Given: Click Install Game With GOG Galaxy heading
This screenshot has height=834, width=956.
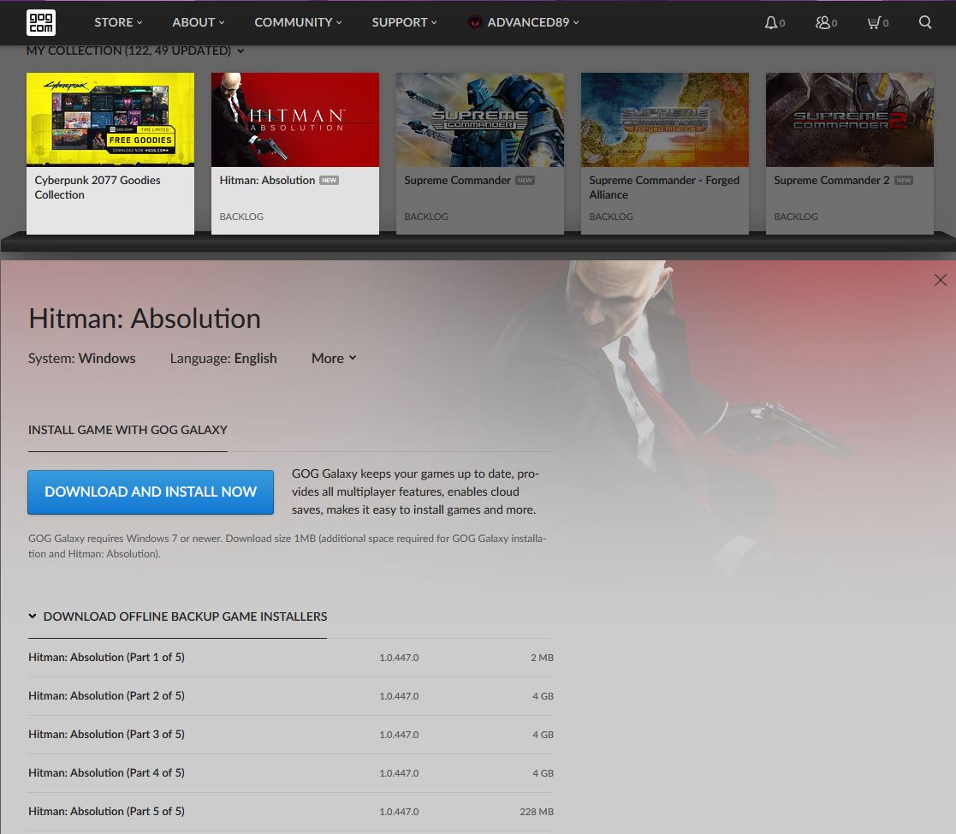Looking at the screenshot, I should click(128, 430).
